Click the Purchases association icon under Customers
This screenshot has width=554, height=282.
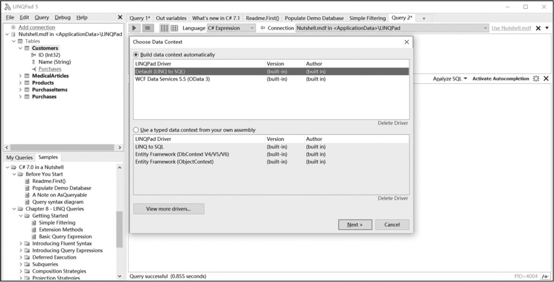[x=34, y=69]
